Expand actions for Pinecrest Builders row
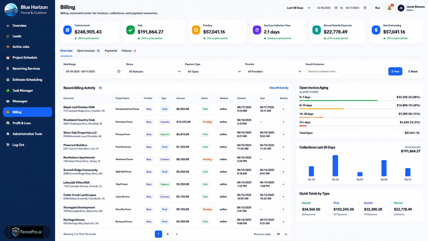The width and height of the screenshot is (428, 241). [x=283, y=147]
